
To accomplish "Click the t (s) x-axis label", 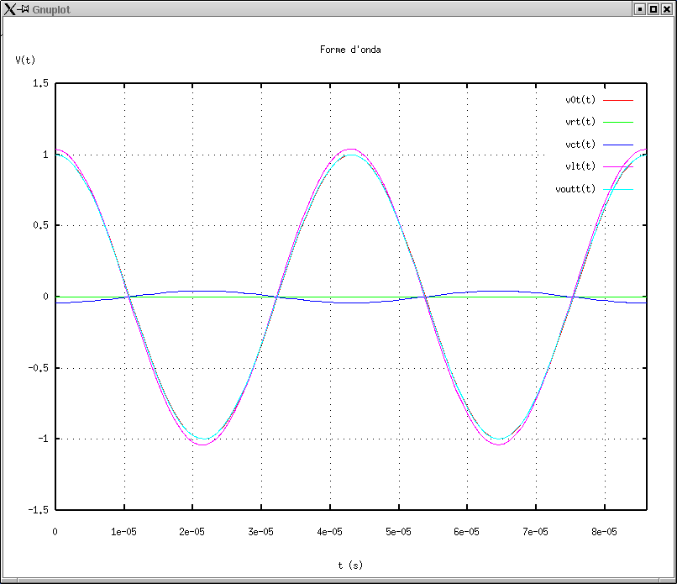I will click(x=350, y=566).
